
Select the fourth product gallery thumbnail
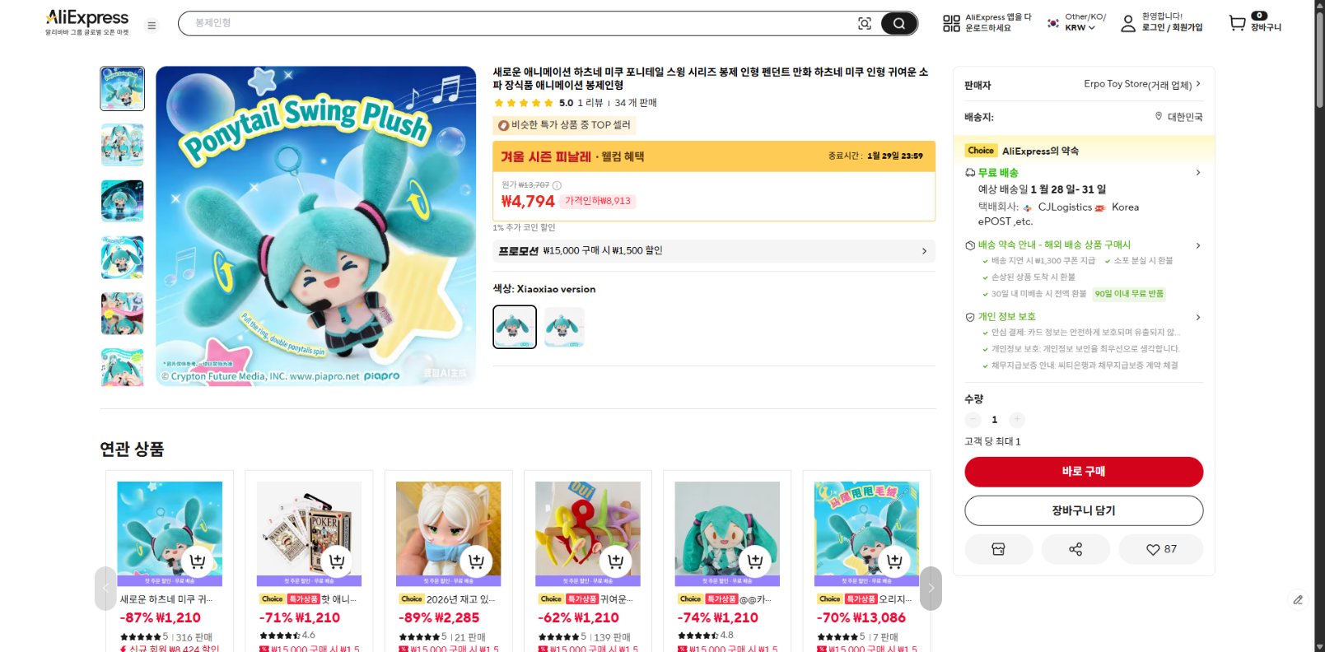tap(122, 257)
